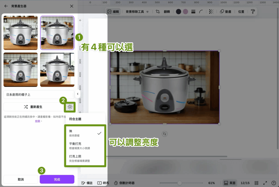Open the border style lines icon
The width and height of the screenshot is (279, 187).
tap(193, 11)
